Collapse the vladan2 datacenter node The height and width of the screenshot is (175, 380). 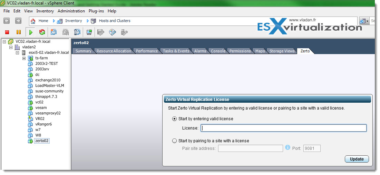[x=11, y=47]
